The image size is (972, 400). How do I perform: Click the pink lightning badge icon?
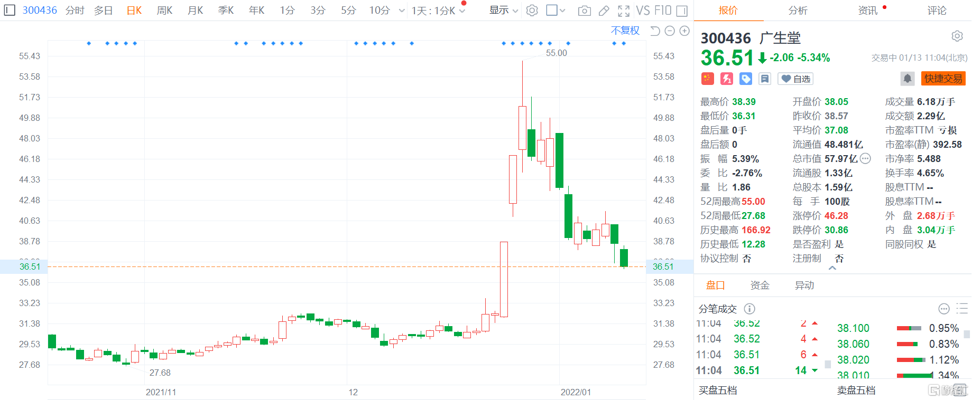point(727,79)
